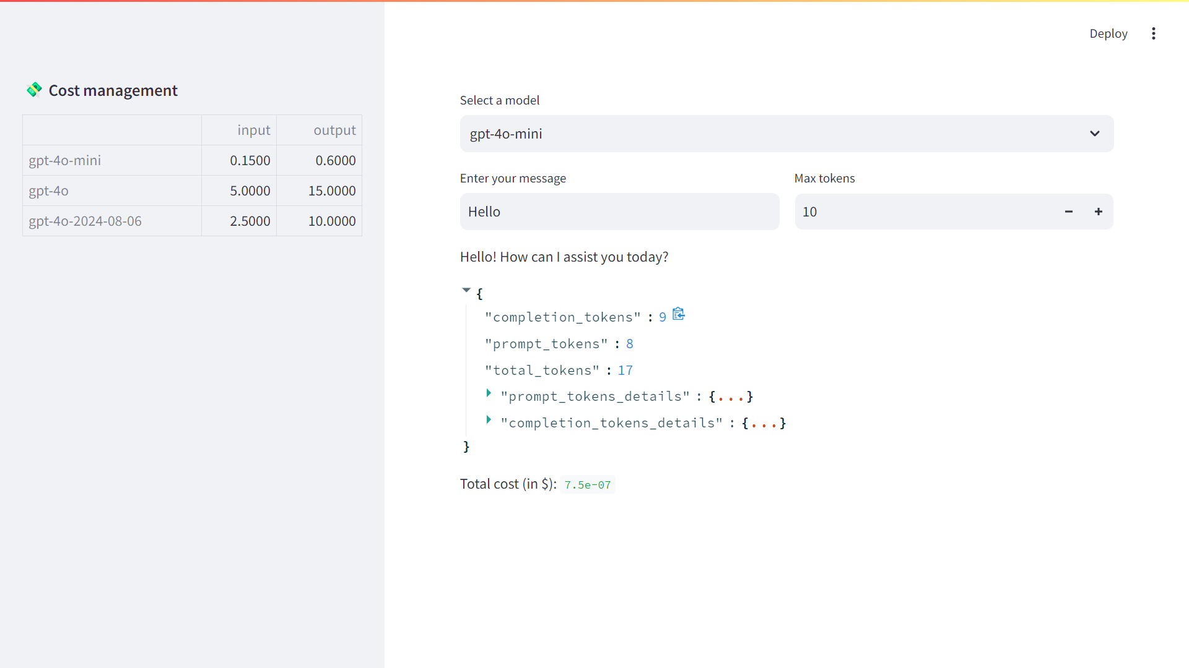This screenshot has width=1189, height=668.
Task: Select the 15.0000 output cost cell
Action: (319, 191)
